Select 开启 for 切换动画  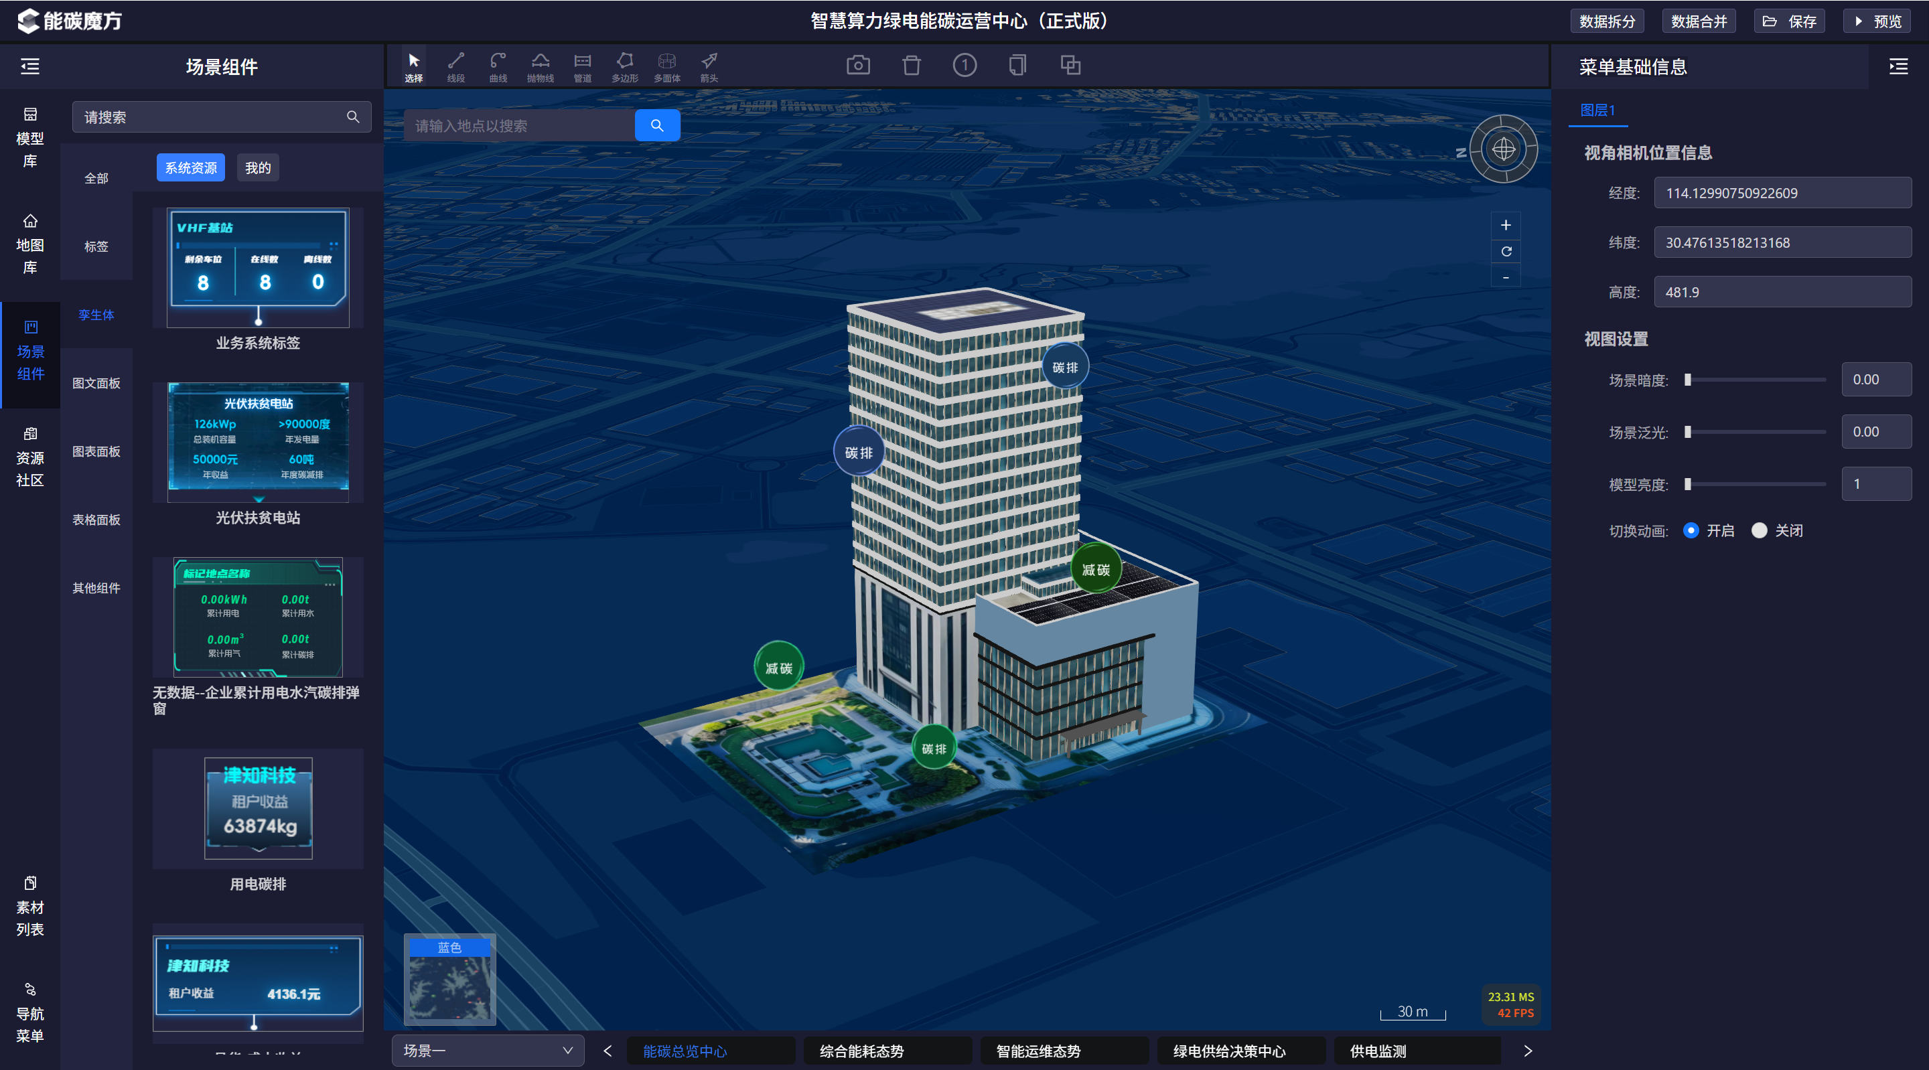click(1708, 530)
